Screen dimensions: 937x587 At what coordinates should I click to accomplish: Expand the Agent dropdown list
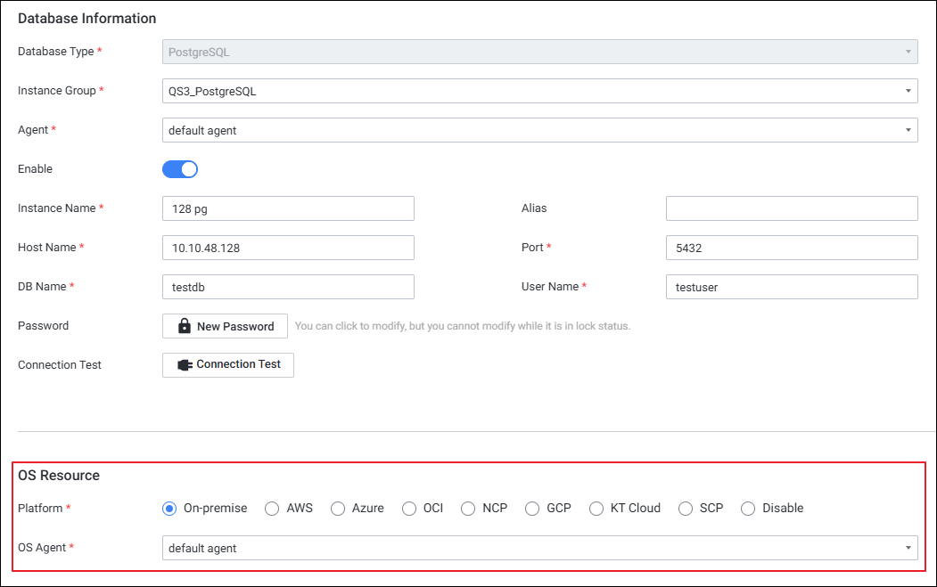tap(539, 130)
